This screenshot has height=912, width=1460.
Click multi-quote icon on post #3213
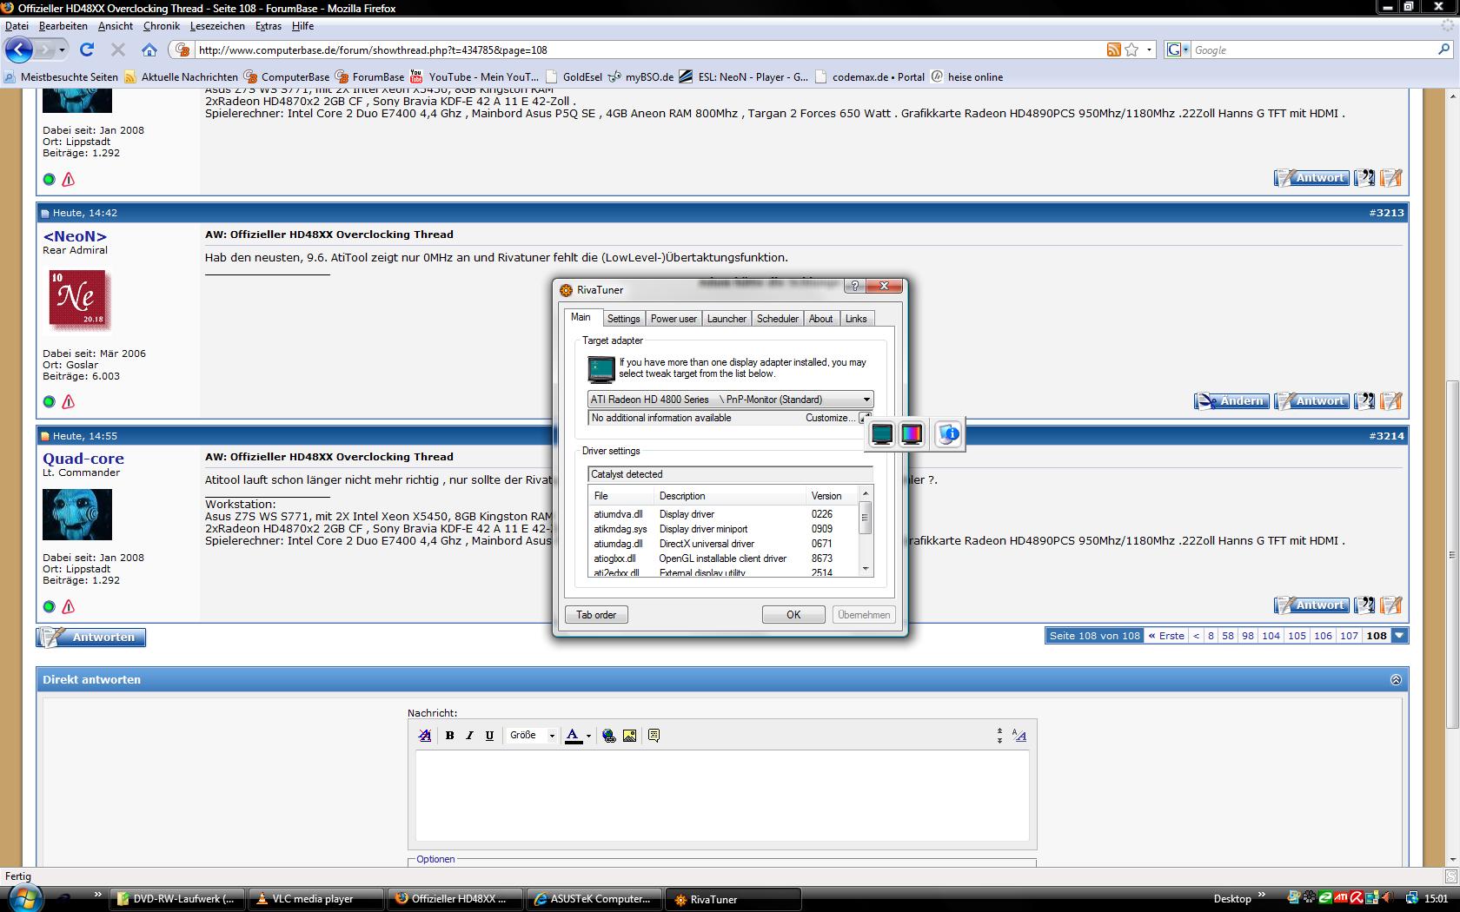(1364, 400)
